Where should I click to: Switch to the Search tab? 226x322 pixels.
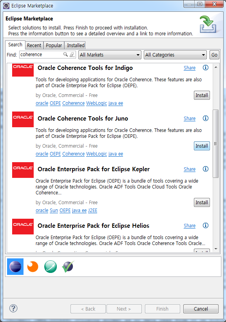(x=15, y=45)
